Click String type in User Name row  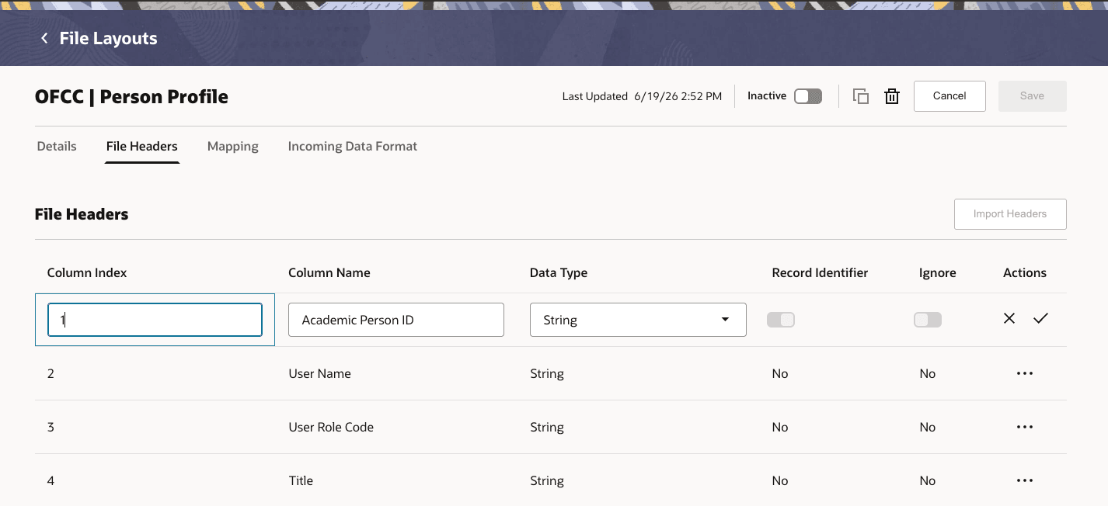click(x=547, y=373)
